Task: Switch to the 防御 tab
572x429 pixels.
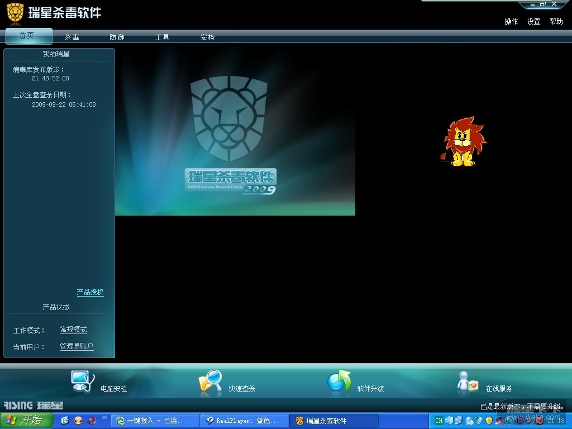Action: 117,37
